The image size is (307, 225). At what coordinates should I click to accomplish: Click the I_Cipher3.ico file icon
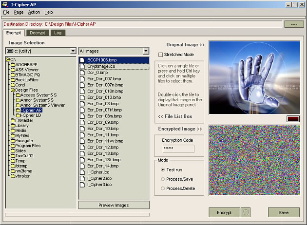pos(83,185)
